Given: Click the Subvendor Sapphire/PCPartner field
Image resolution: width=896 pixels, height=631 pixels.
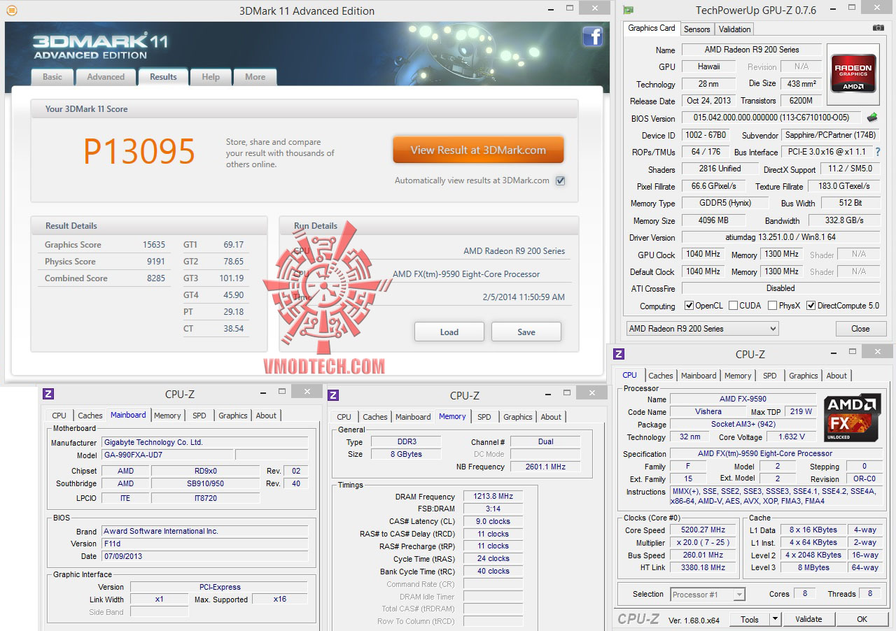Looking at the screenshot, I should coord(831,135).
